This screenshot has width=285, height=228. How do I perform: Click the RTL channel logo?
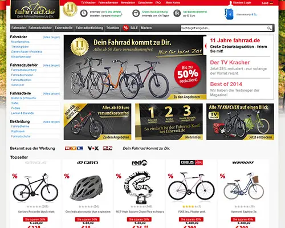[74, 148]
